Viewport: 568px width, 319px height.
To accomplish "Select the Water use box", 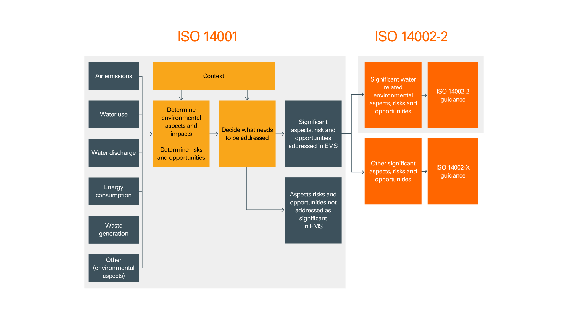I will (114, 114).
